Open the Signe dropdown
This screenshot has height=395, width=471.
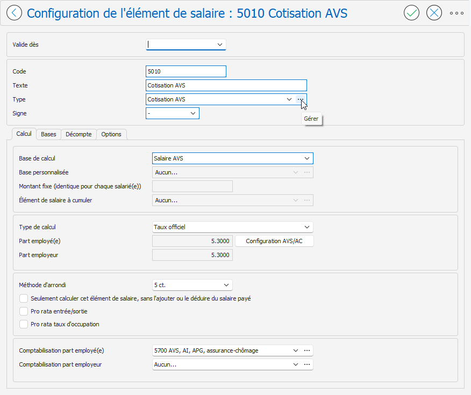(x=193, y=113)
